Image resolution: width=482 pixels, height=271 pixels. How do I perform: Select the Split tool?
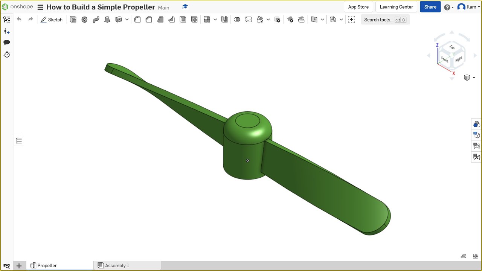point(249,20)
